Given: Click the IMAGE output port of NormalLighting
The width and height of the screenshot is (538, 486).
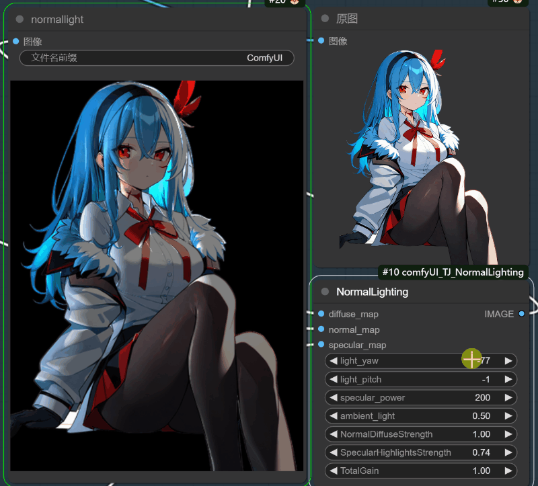Looking at the screenshot, I should 522,313.
